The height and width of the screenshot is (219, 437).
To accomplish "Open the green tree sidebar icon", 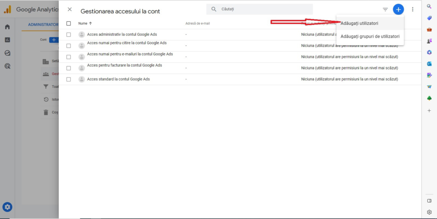I will tap(429, 98).
